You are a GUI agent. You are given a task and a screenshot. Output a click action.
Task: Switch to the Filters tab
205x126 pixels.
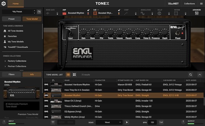12,74
